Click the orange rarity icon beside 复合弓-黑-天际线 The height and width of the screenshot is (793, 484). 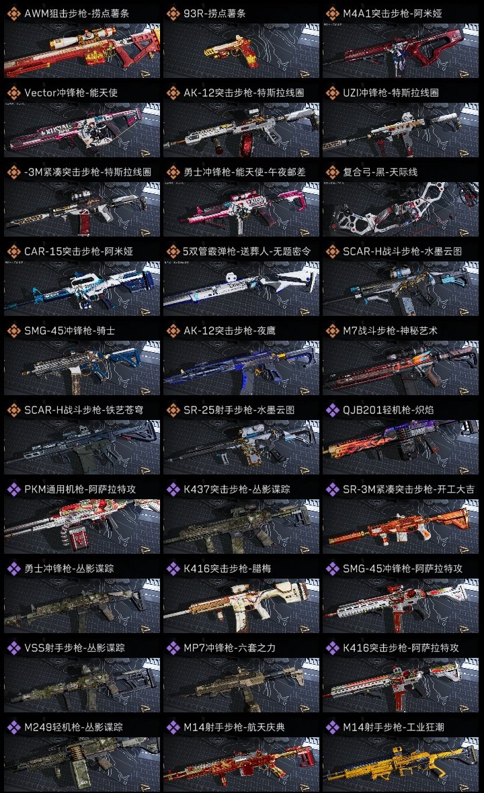point(332,172)
